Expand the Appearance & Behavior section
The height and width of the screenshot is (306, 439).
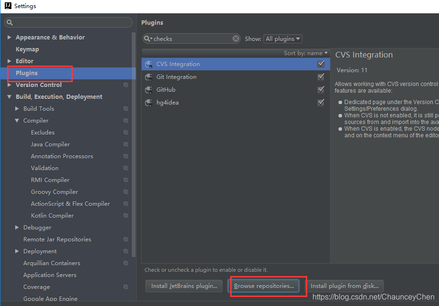coord(9,37)
